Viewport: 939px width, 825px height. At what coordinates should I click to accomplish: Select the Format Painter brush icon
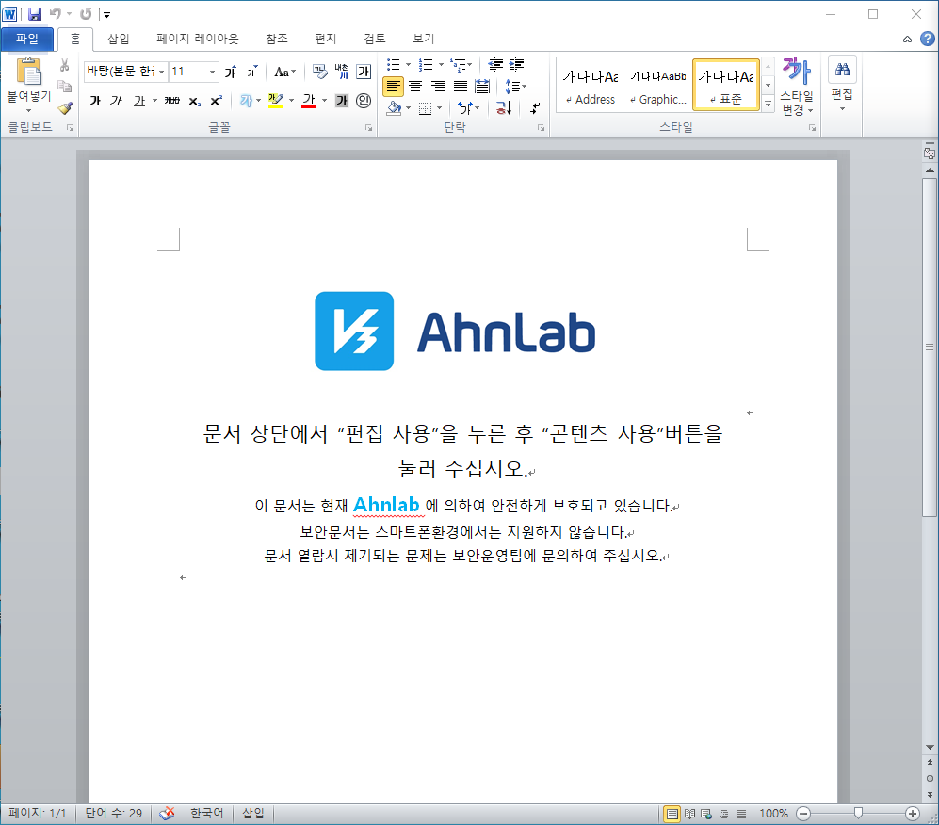point(65,107)
